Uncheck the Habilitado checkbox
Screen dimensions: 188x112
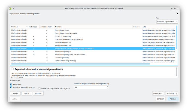pyautogui.click(x=11, y=84)
